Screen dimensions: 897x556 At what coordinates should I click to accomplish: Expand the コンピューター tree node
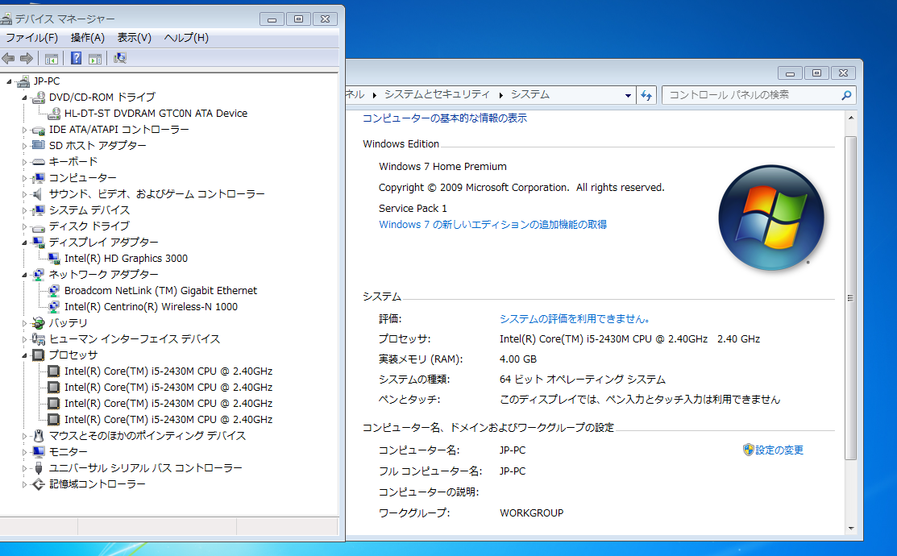click(25, 178)
